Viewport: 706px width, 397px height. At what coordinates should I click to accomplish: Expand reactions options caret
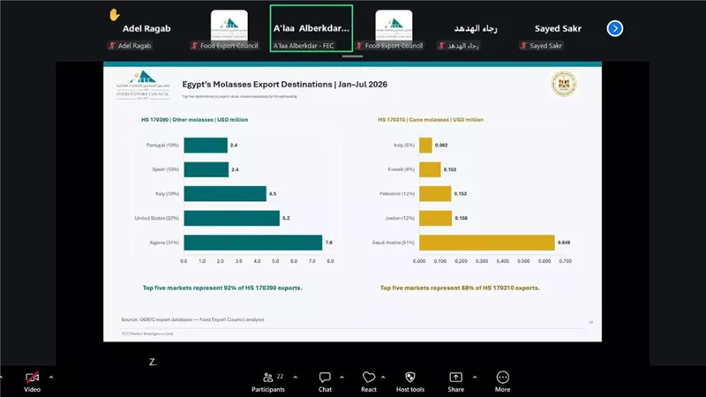pos(383,378)
